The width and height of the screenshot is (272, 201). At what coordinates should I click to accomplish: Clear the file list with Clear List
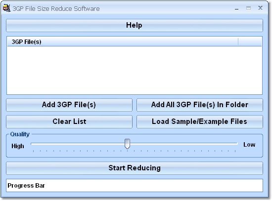point(69,121)
